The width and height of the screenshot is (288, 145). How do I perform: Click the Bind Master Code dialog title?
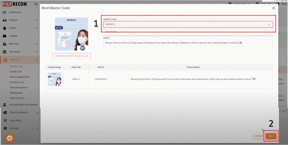[x=56, y=8]
